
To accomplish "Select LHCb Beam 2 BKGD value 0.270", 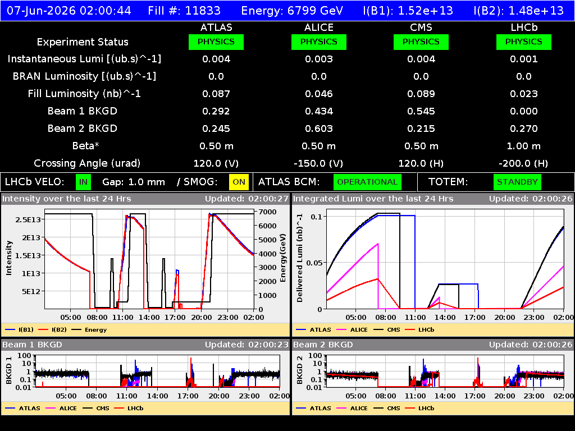I will [524, 129].
